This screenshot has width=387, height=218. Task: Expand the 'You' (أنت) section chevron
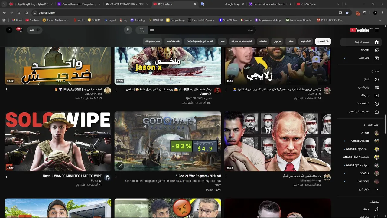pos(372,71)
